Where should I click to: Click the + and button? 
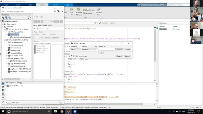pos(128,49)
